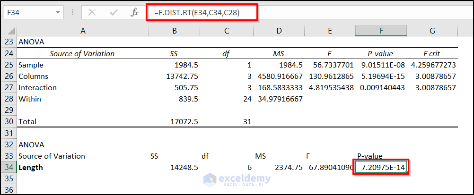Click the Enter checkmark formula bar icon
The image size is (474, 195).
click(x=114, y=12)
